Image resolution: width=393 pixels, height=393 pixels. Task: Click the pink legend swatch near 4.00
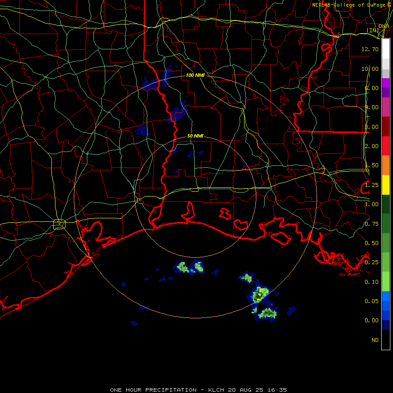point(386,107)
